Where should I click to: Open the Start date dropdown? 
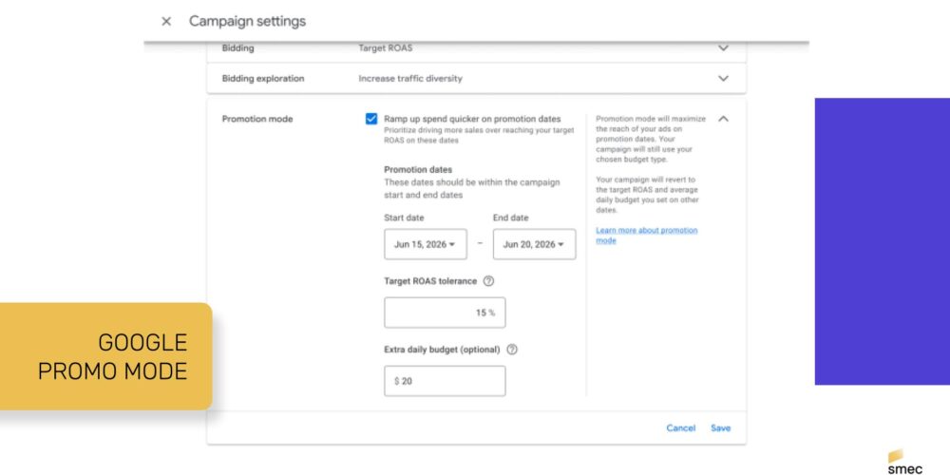(x=426, y=244)
